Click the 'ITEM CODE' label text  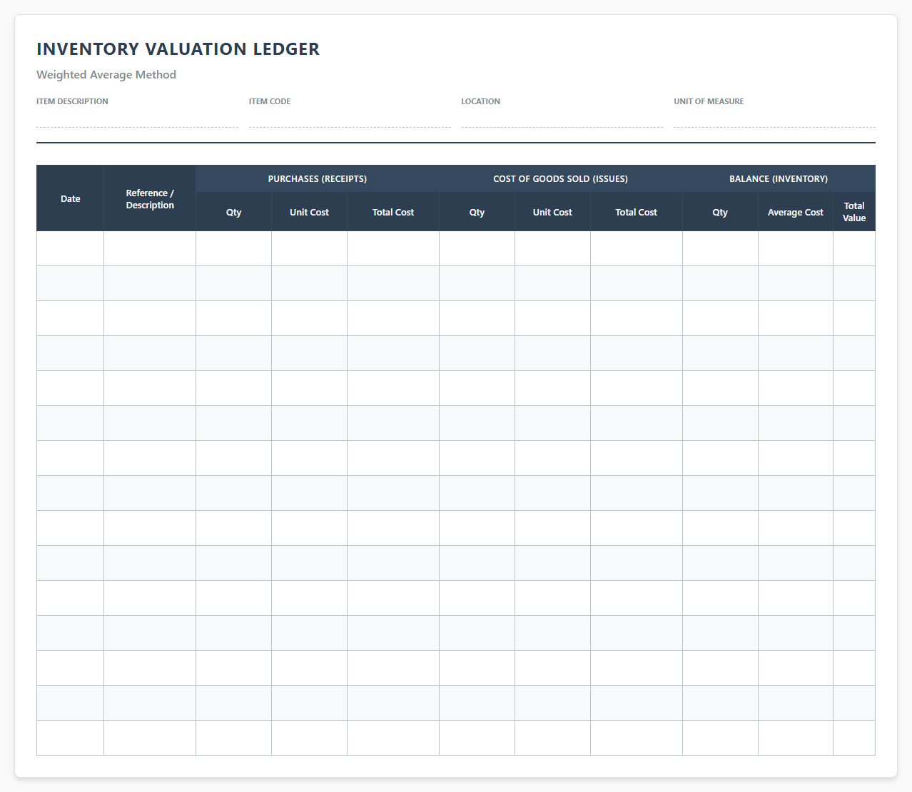[270, 101]
